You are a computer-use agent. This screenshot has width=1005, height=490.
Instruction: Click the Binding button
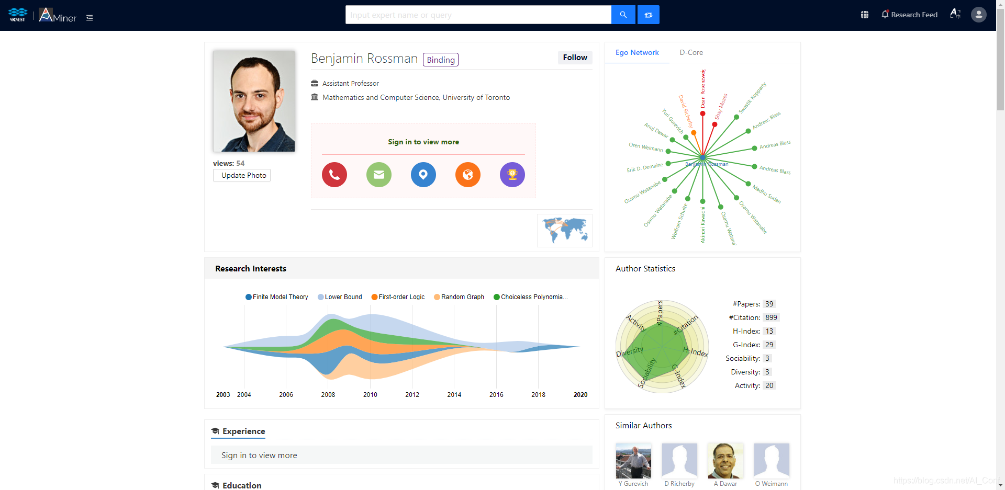(441, 60)
